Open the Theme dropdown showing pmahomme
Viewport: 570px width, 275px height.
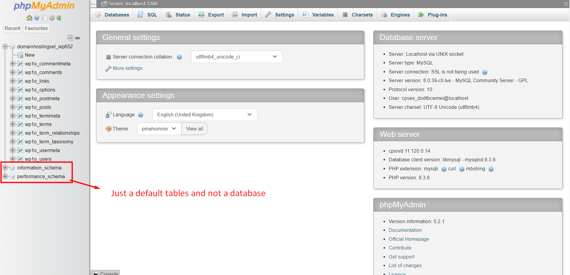[x=159, y=129]
